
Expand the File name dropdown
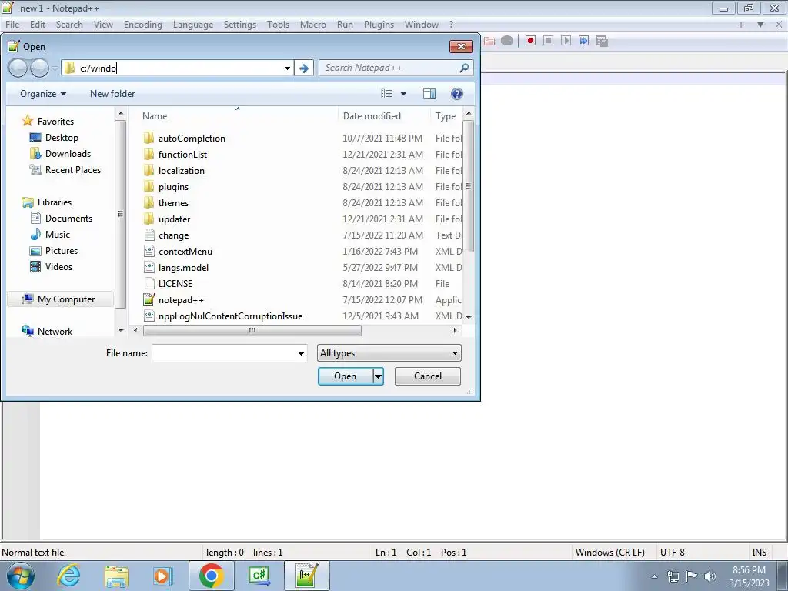click(x=301, y=353)
